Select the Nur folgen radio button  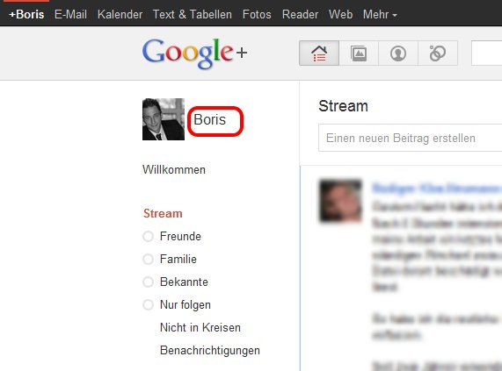148,305
